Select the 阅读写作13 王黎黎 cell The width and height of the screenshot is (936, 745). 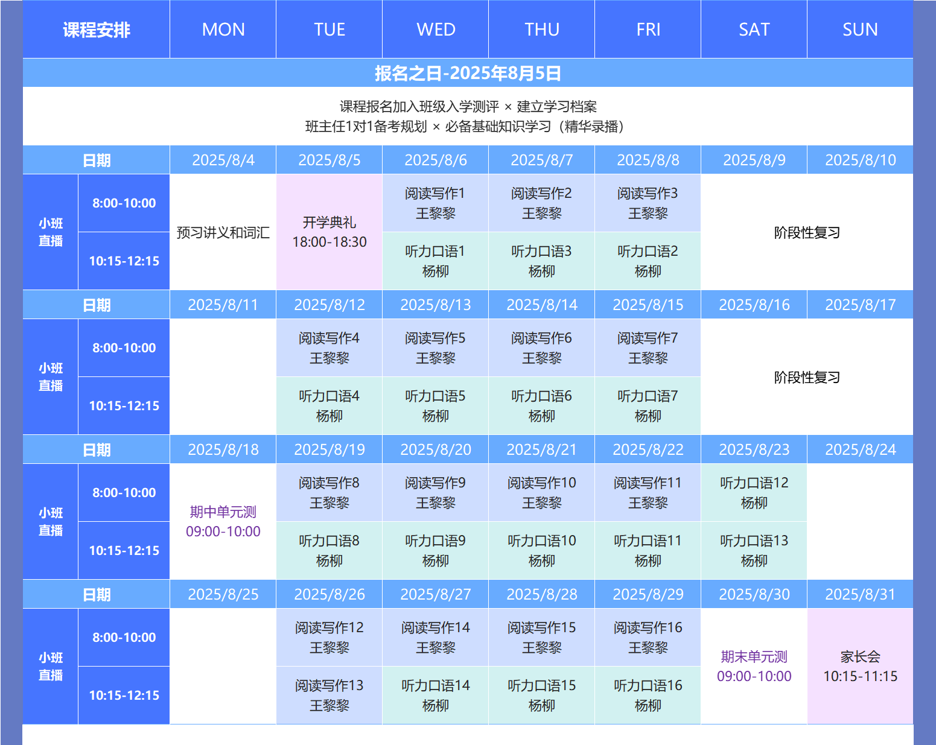(330, 696)
